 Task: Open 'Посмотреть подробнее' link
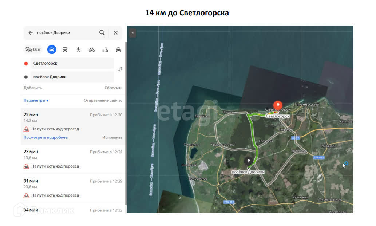pyautogui.click(x=45, y=137)
